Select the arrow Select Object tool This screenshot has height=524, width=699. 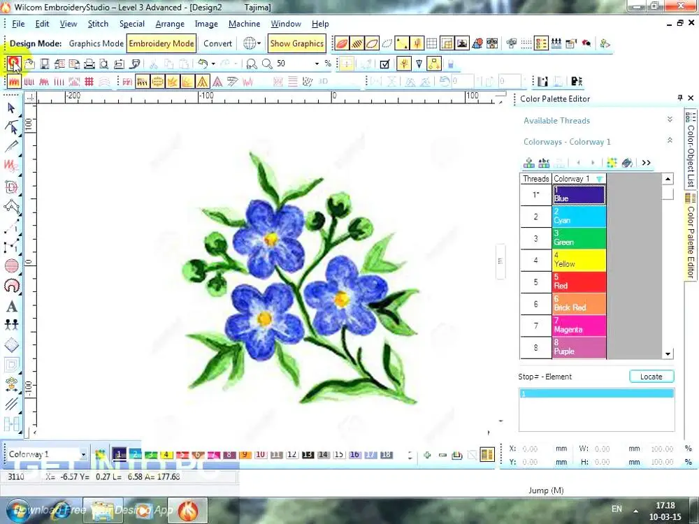(x=11, y=108)
